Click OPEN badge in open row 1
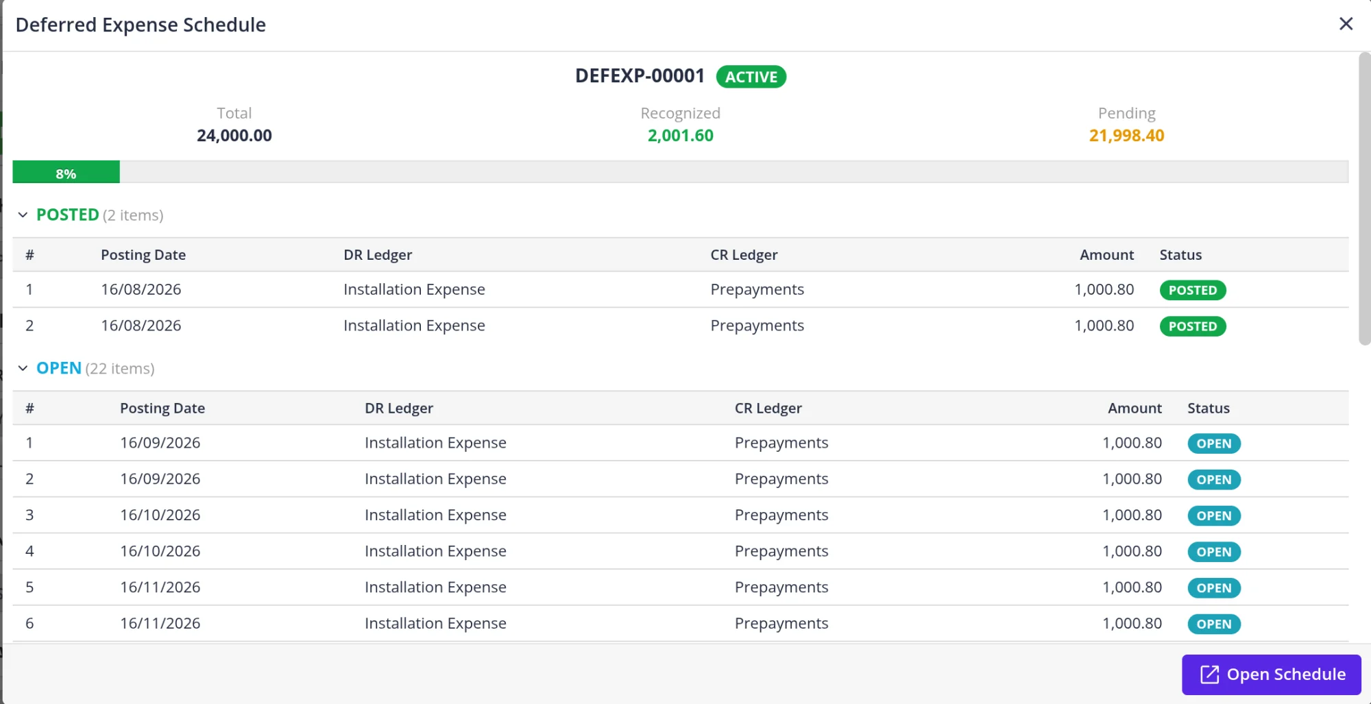The width and height of the screenshot is (1371, 704). tap(1213, 444)
